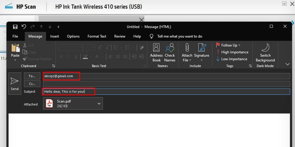Screen dimensions: 295x147
Task: Decrease the paragraph indent
Action: (x=134, y=56)
